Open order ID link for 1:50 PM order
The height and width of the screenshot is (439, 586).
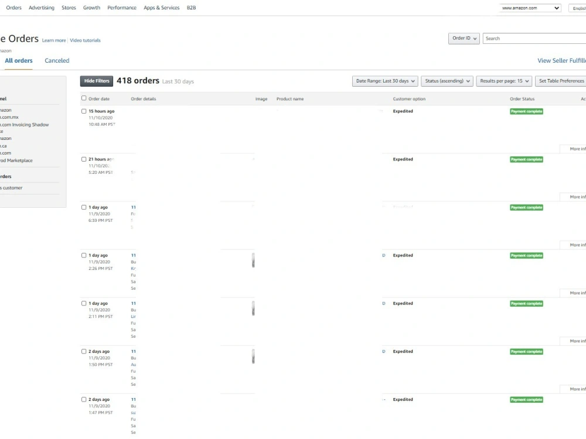point(134,352)
